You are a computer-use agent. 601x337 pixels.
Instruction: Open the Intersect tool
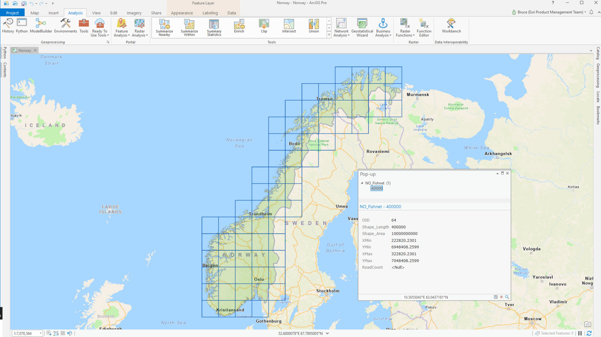coord(289,26)
